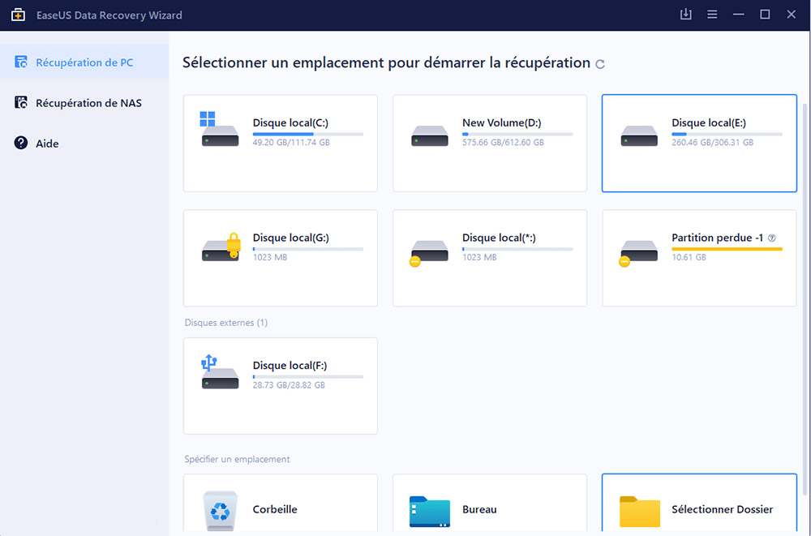The height and width of the screenshot is (536, 811).
Task: Choose the Corbeille location label
Action: coord(275,509)
